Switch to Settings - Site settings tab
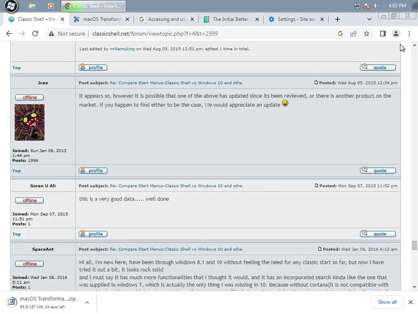 click(x=296, y=19)
